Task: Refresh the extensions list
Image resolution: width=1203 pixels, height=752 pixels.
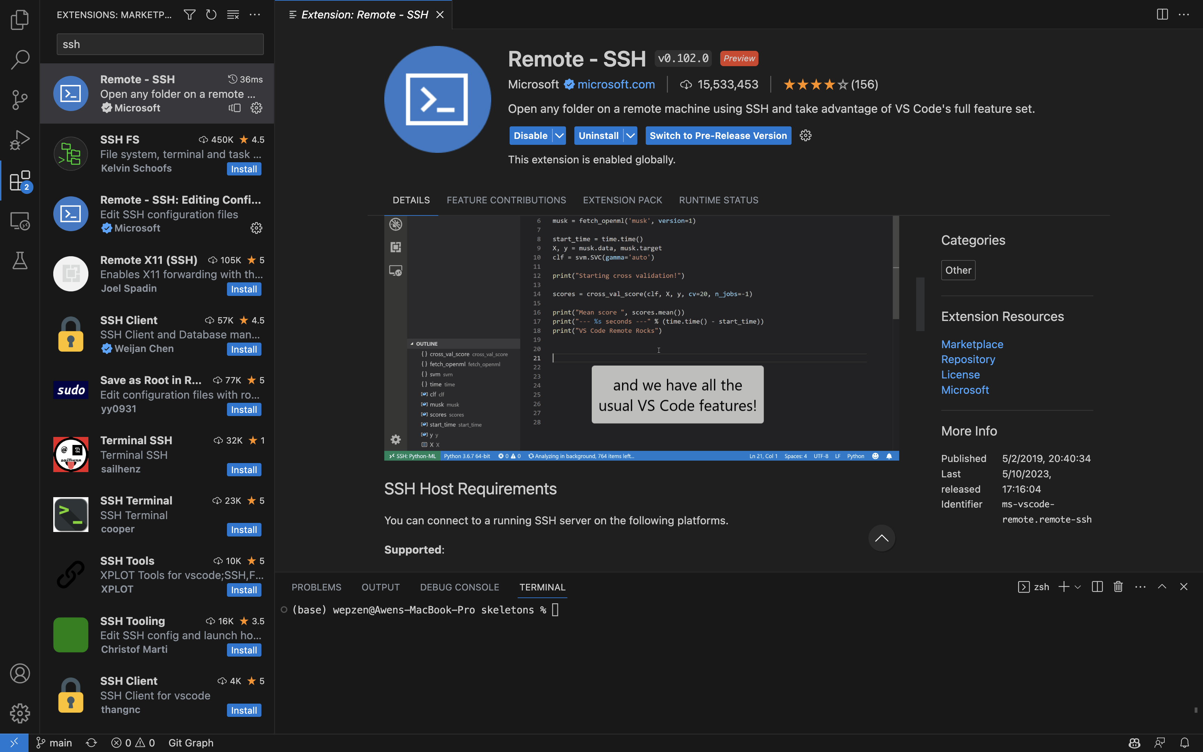Action: (211, 14)
